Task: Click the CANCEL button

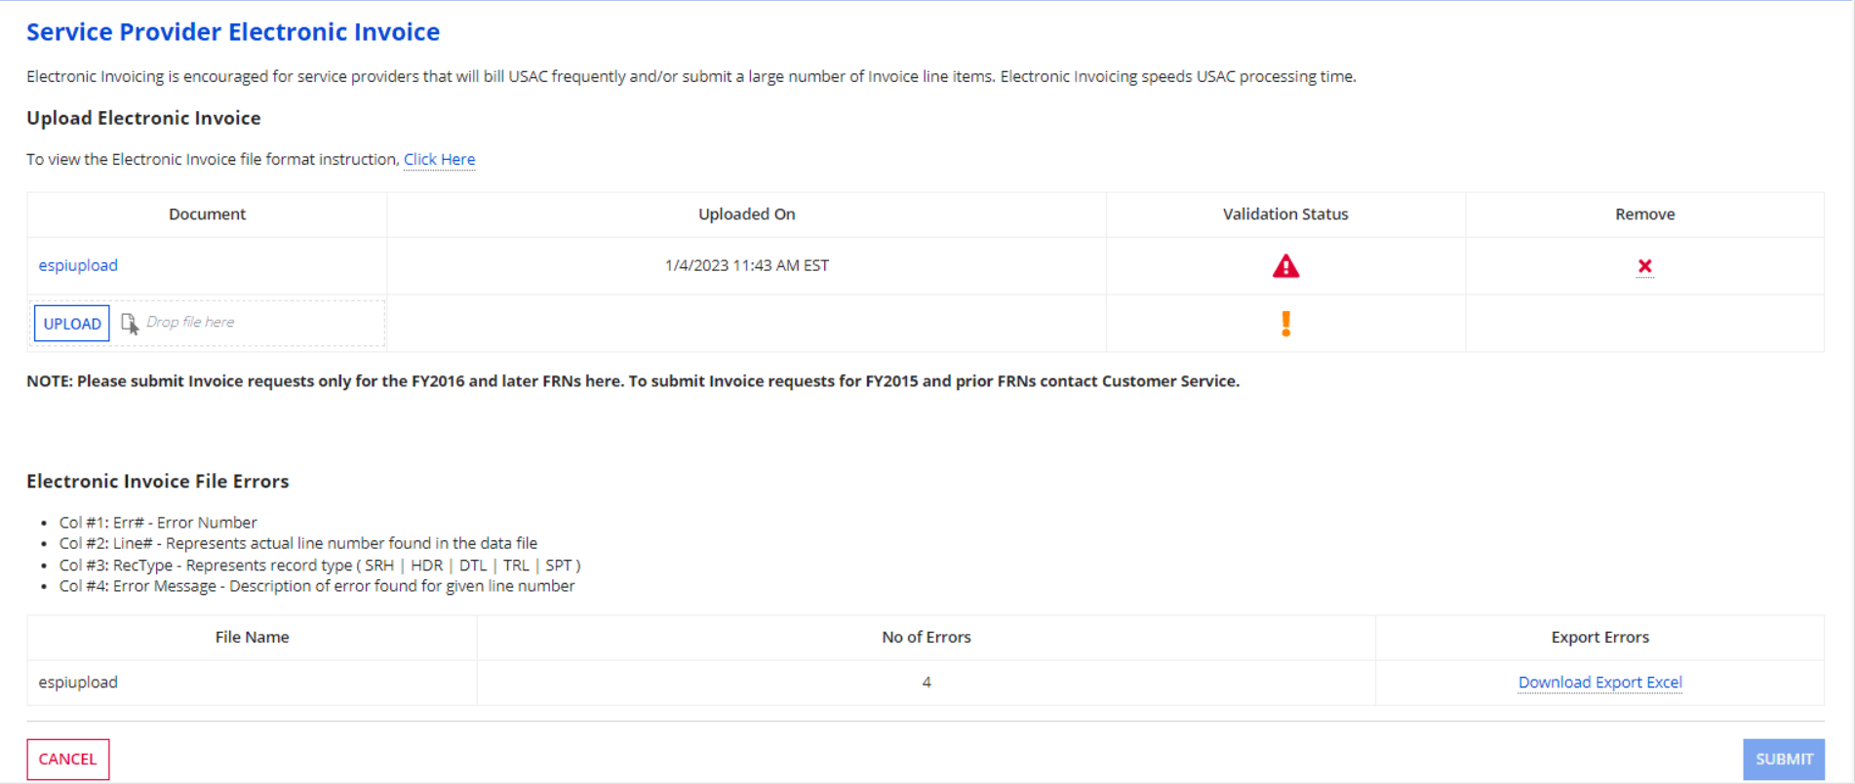Action: click(x=67, y=759)
